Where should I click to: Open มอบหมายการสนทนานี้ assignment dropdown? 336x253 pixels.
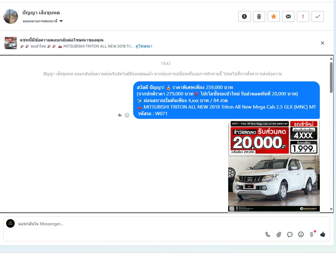[43, 21]
